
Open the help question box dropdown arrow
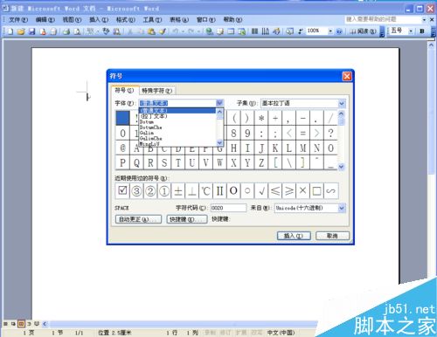(424, 19)
